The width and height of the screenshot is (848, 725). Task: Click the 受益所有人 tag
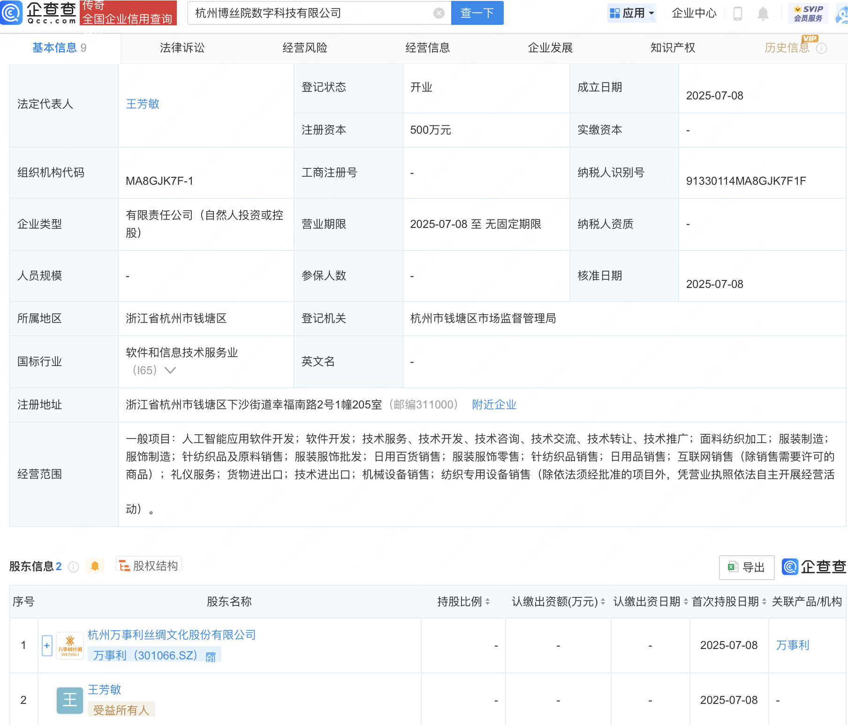tap(121, 710)
